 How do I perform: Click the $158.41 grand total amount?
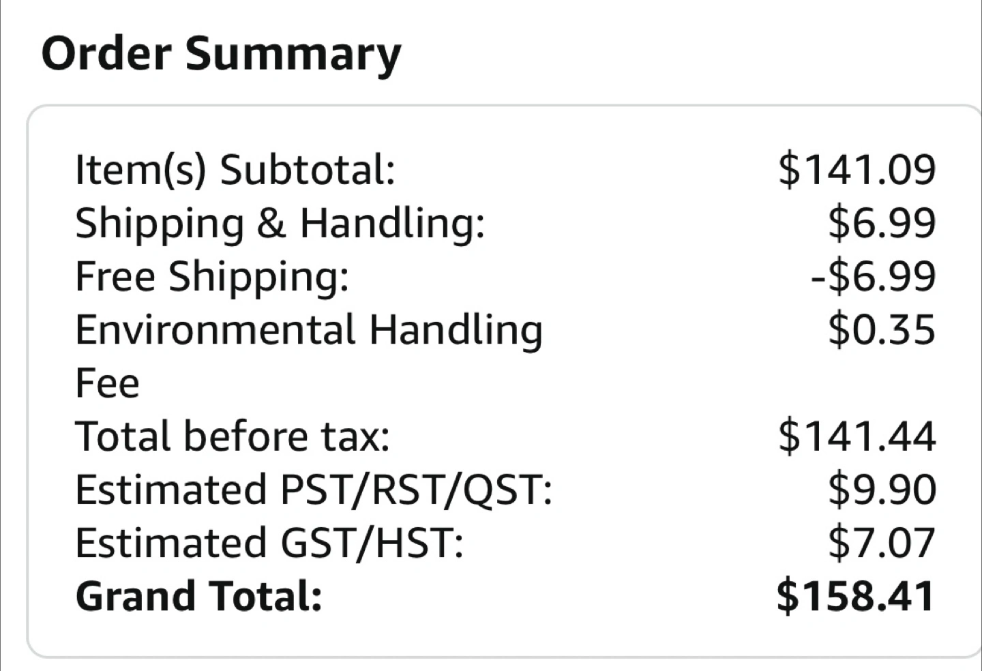click(856, 596)
